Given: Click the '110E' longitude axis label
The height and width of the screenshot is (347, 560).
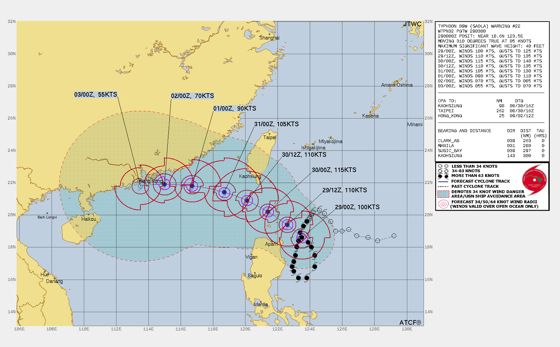Looking at the screenshot, I should point(84,329).
